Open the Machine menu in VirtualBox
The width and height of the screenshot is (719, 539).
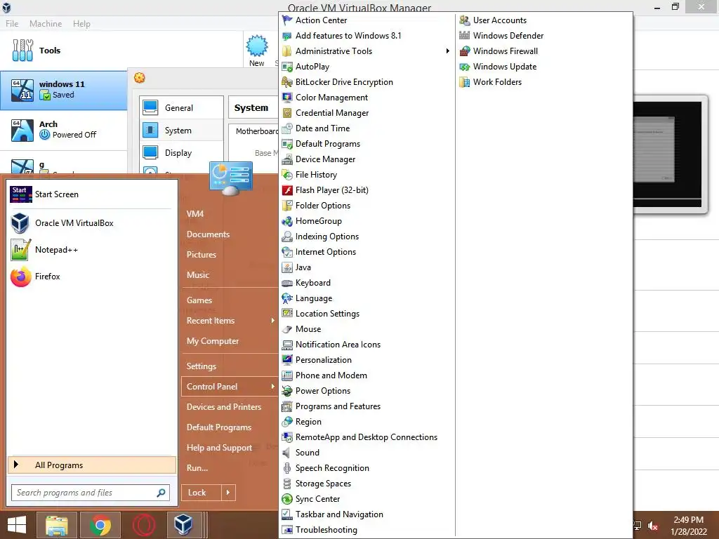pos(46,23)
